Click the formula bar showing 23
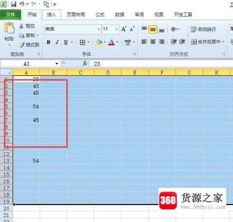Image resolution: width=233 pixels, height=222 pixels. click(161, 64)
